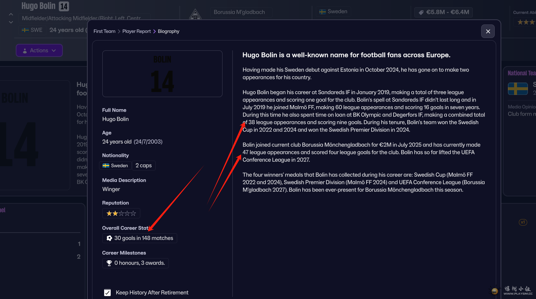Click the price tag icon beside transfer value
Image resolution: width=536 pixels, height=299 pixels.
tap(421, 12)
